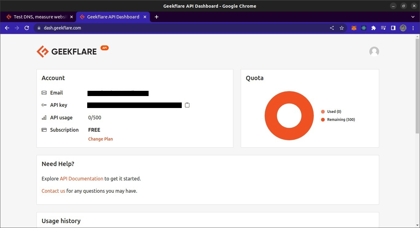Click the Extensions puzzle icon
Screen dimensions: 420x228
(373, 28)
